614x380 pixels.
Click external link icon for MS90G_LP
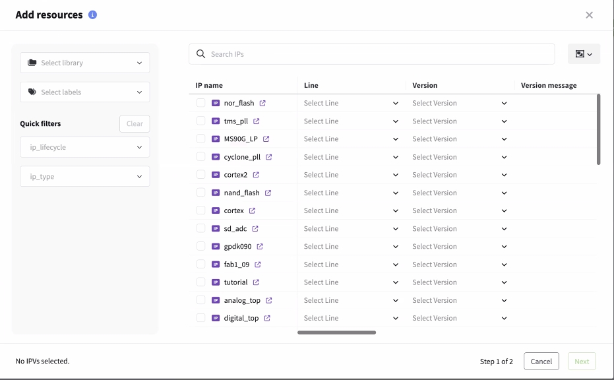pos(266,139)
